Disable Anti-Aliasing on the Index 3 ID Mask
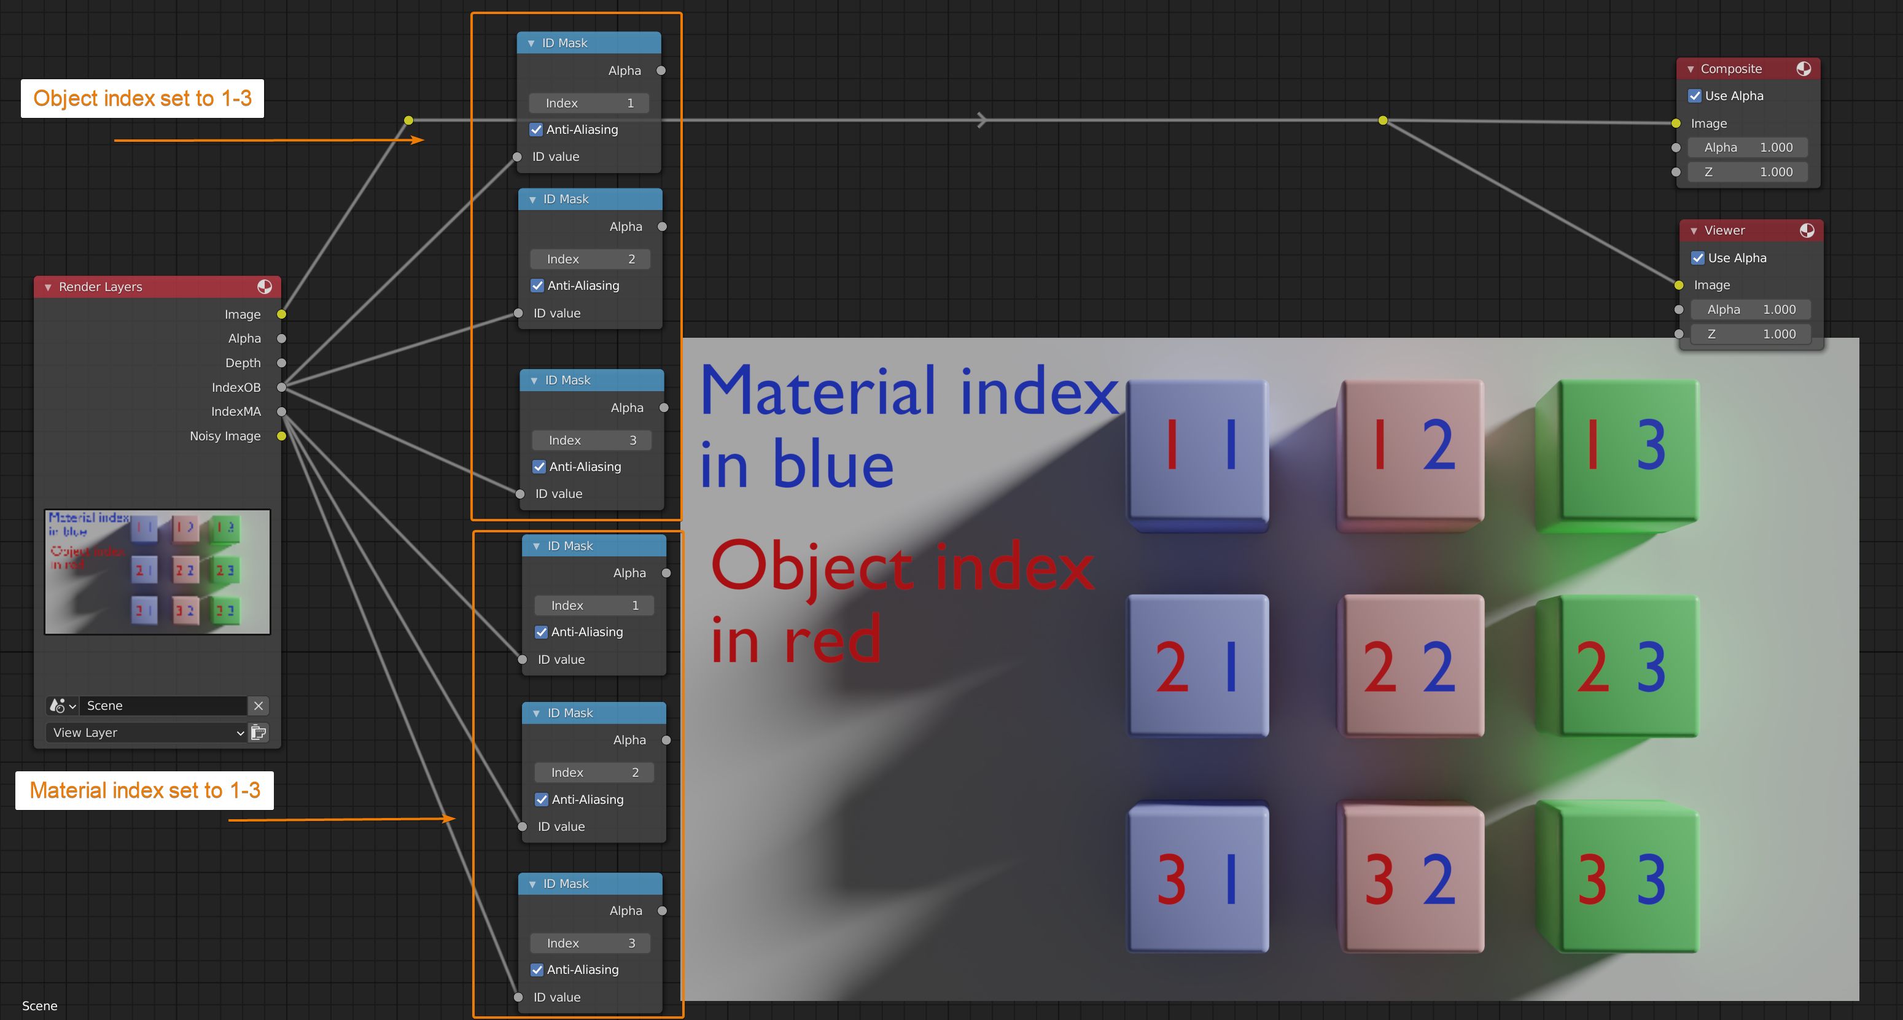1903x1020 pixels. click(x=539, y=467)
